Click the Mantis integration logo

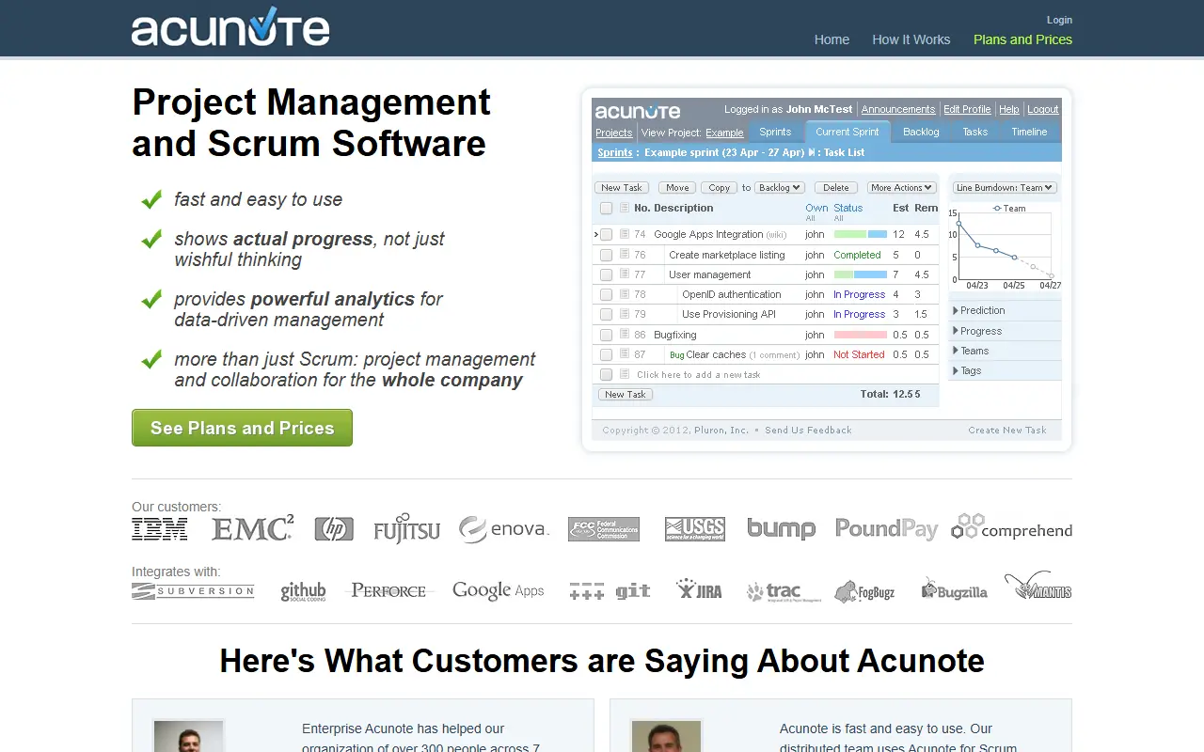(x=1038, y=587)
